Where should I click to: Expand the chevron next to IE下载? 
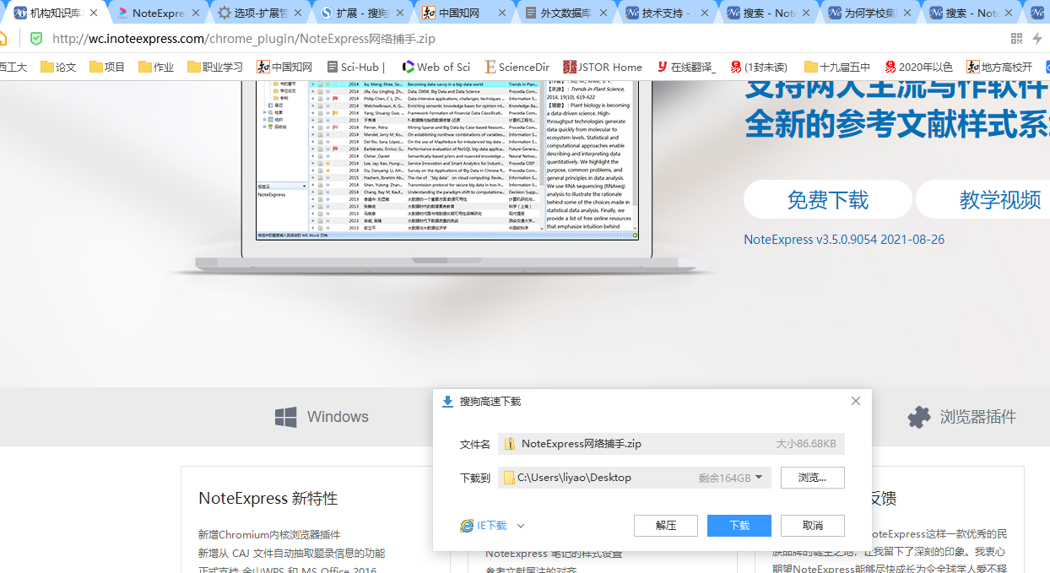click(521, 526)
